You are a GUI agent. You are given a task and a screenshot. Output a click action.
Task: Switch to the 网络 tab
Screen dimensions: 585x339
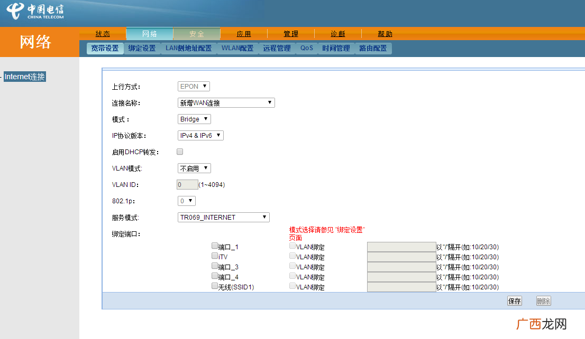tap(150, 34)
